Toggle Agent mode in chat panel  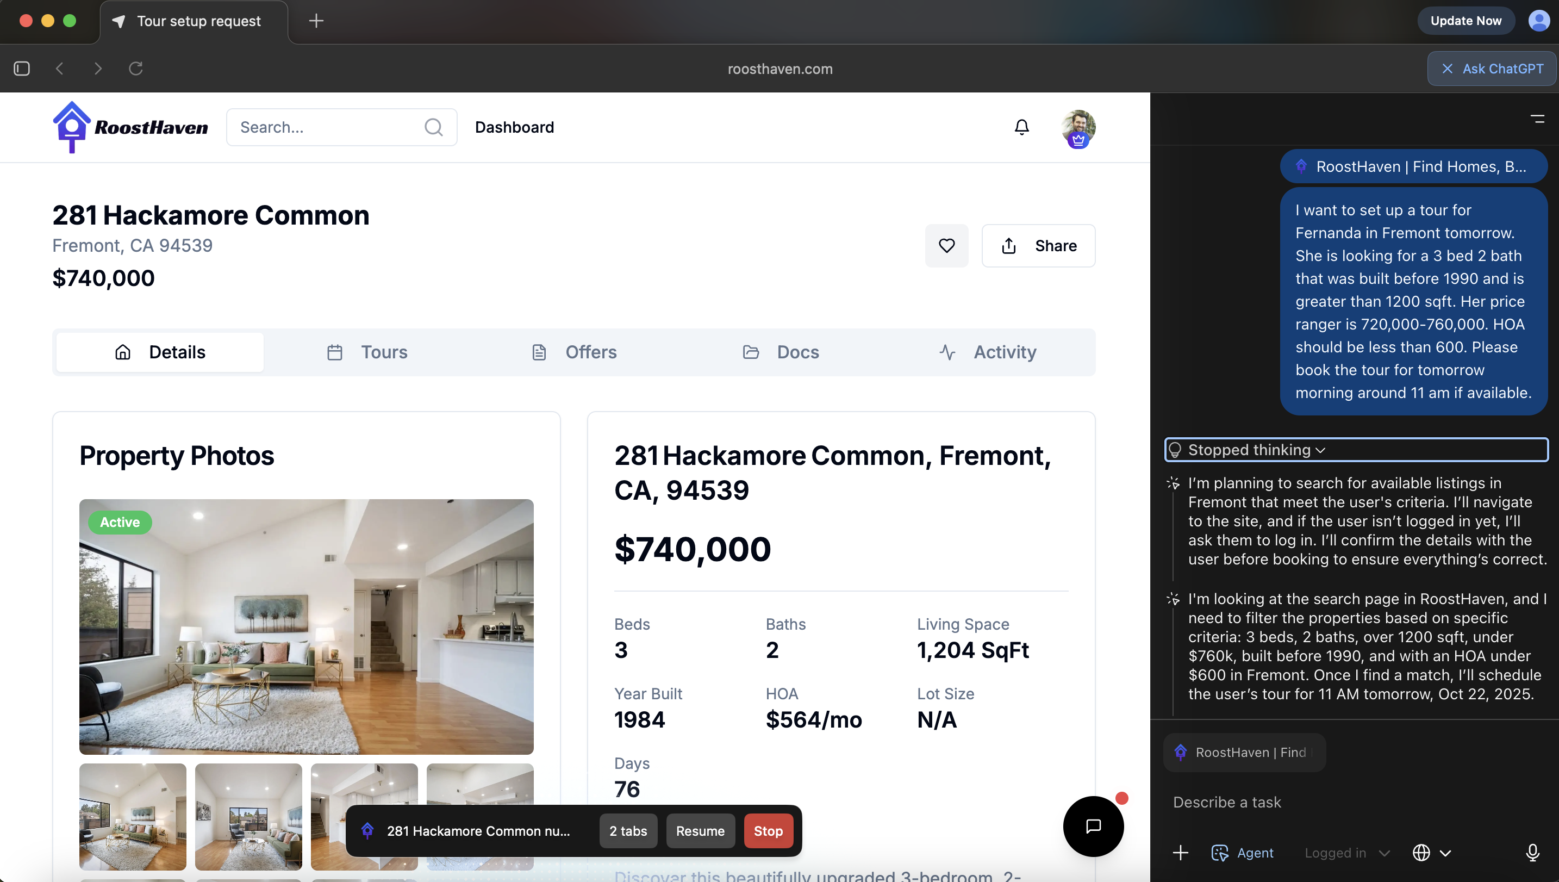[x=1242, y=852]
